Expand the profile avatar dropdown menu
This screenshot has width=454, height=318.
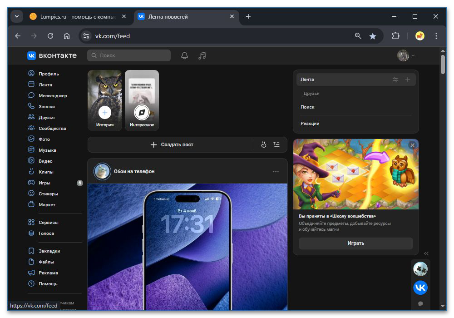point(406,55)
